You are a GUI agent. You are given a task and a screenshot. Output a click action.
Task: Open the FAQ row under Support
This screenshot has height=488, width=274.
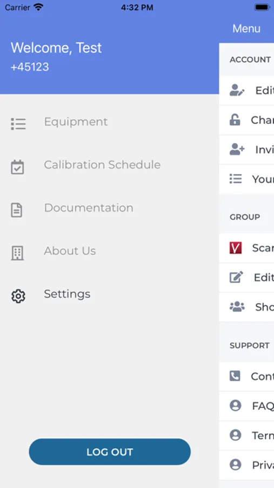[x=246, y=406]
